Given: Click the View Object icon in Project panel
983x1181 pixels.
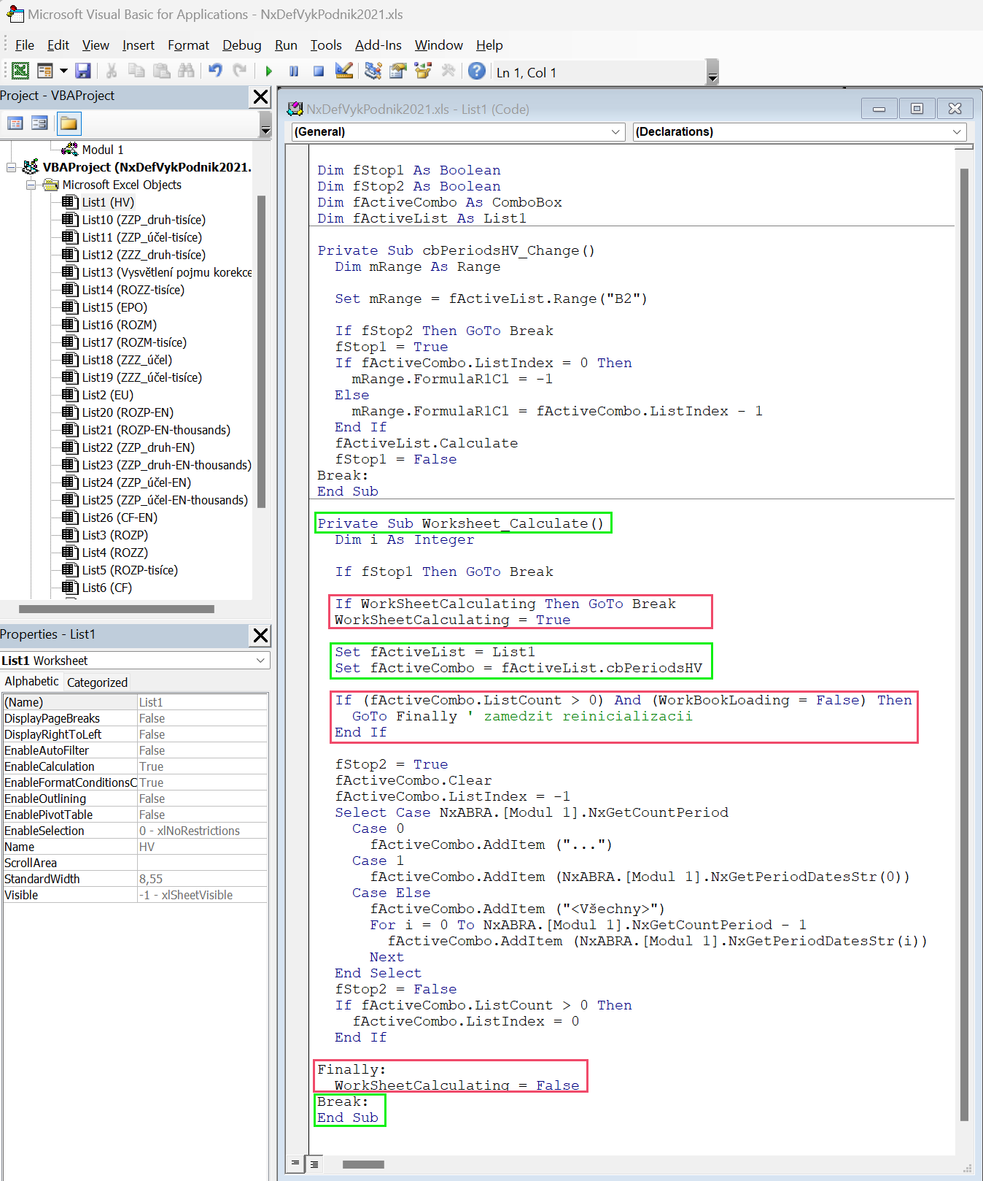Looking at the screenshot, I should 39,123.
